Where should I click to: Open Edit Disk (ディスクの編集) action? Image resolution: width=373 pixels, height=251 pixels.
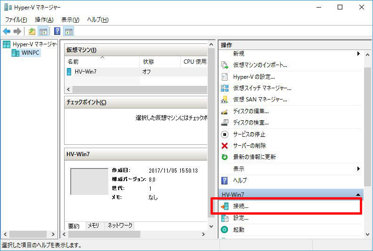point(251,111)
